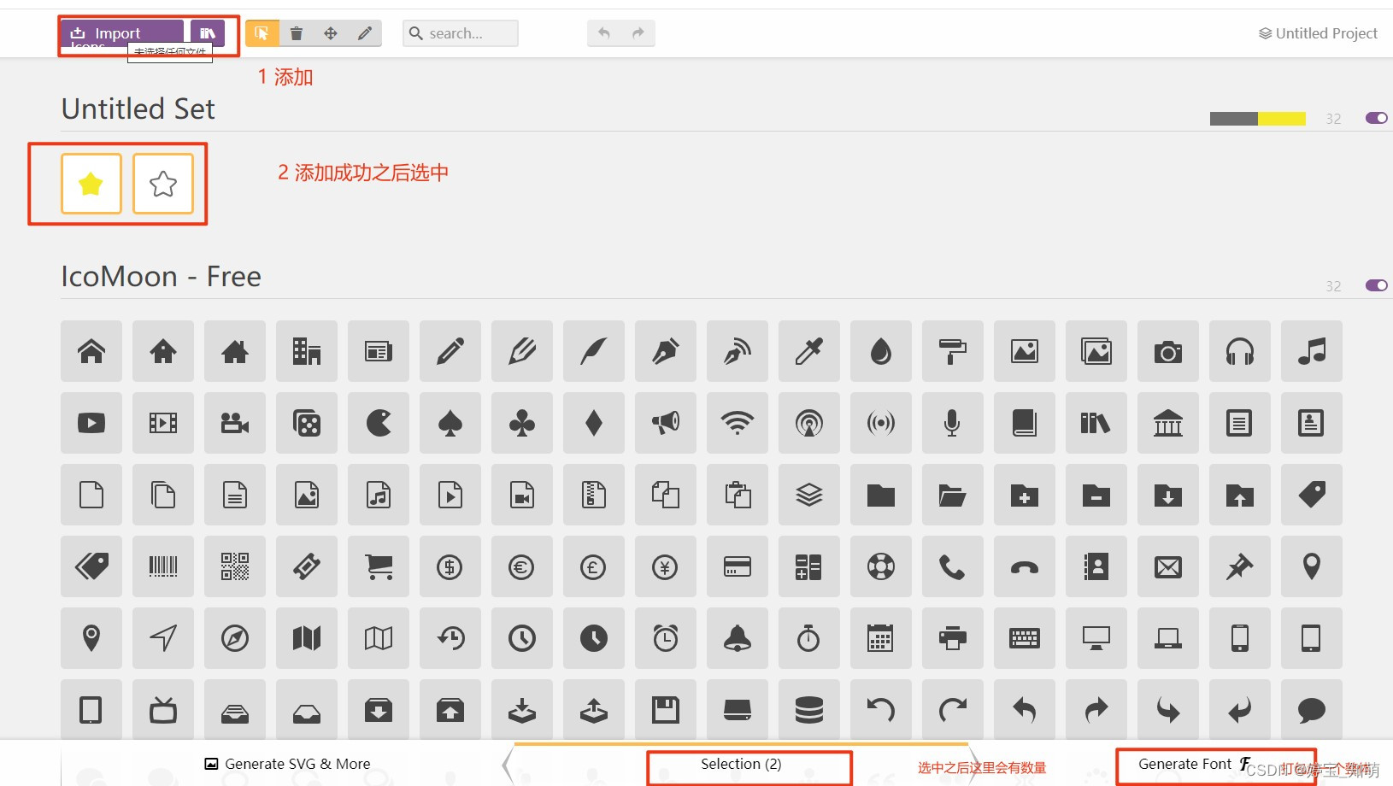The height and width of the screenshot is (786, 1393).
Task: Open the Untitled Project menu
Action: point(1318,33)
